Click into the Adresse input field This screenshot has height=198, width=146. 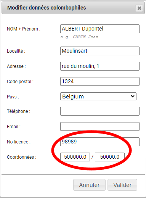click(x=100, y=66)
